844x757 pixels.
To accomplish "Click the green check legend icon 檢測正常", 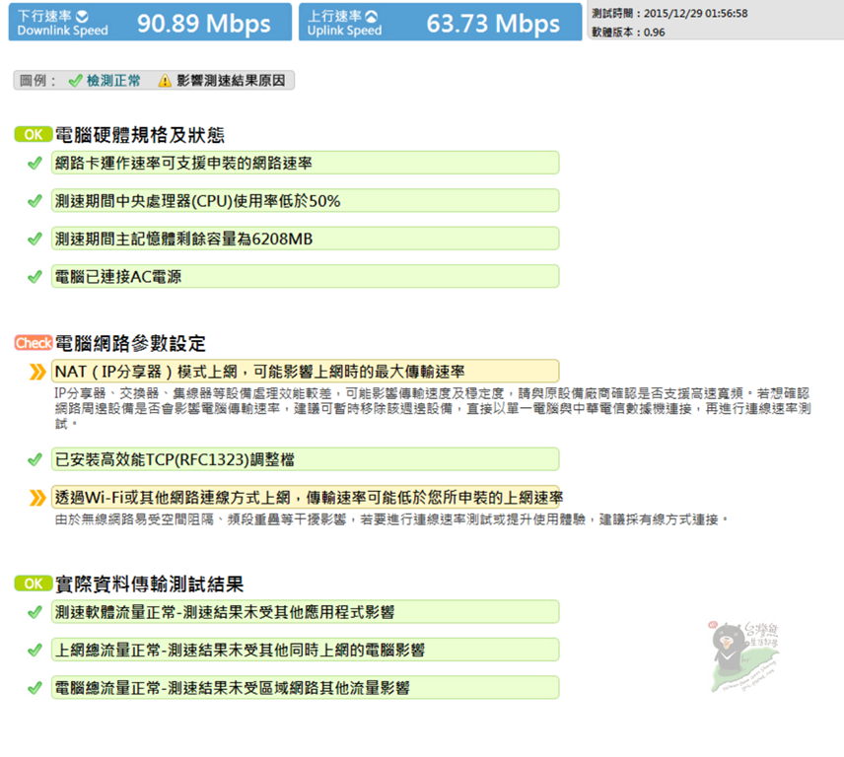I will pyautogui.click(x=75, y=81).
